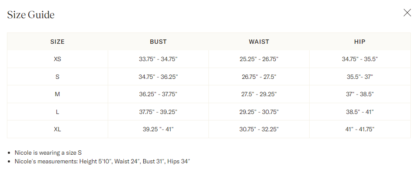Click the XS bust measurement cell
The image size is (416, 182).
pyautogui.click(x=158, y=59)
